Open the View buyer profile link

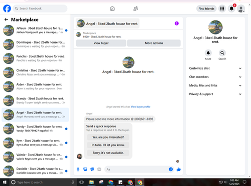[141, 106]
